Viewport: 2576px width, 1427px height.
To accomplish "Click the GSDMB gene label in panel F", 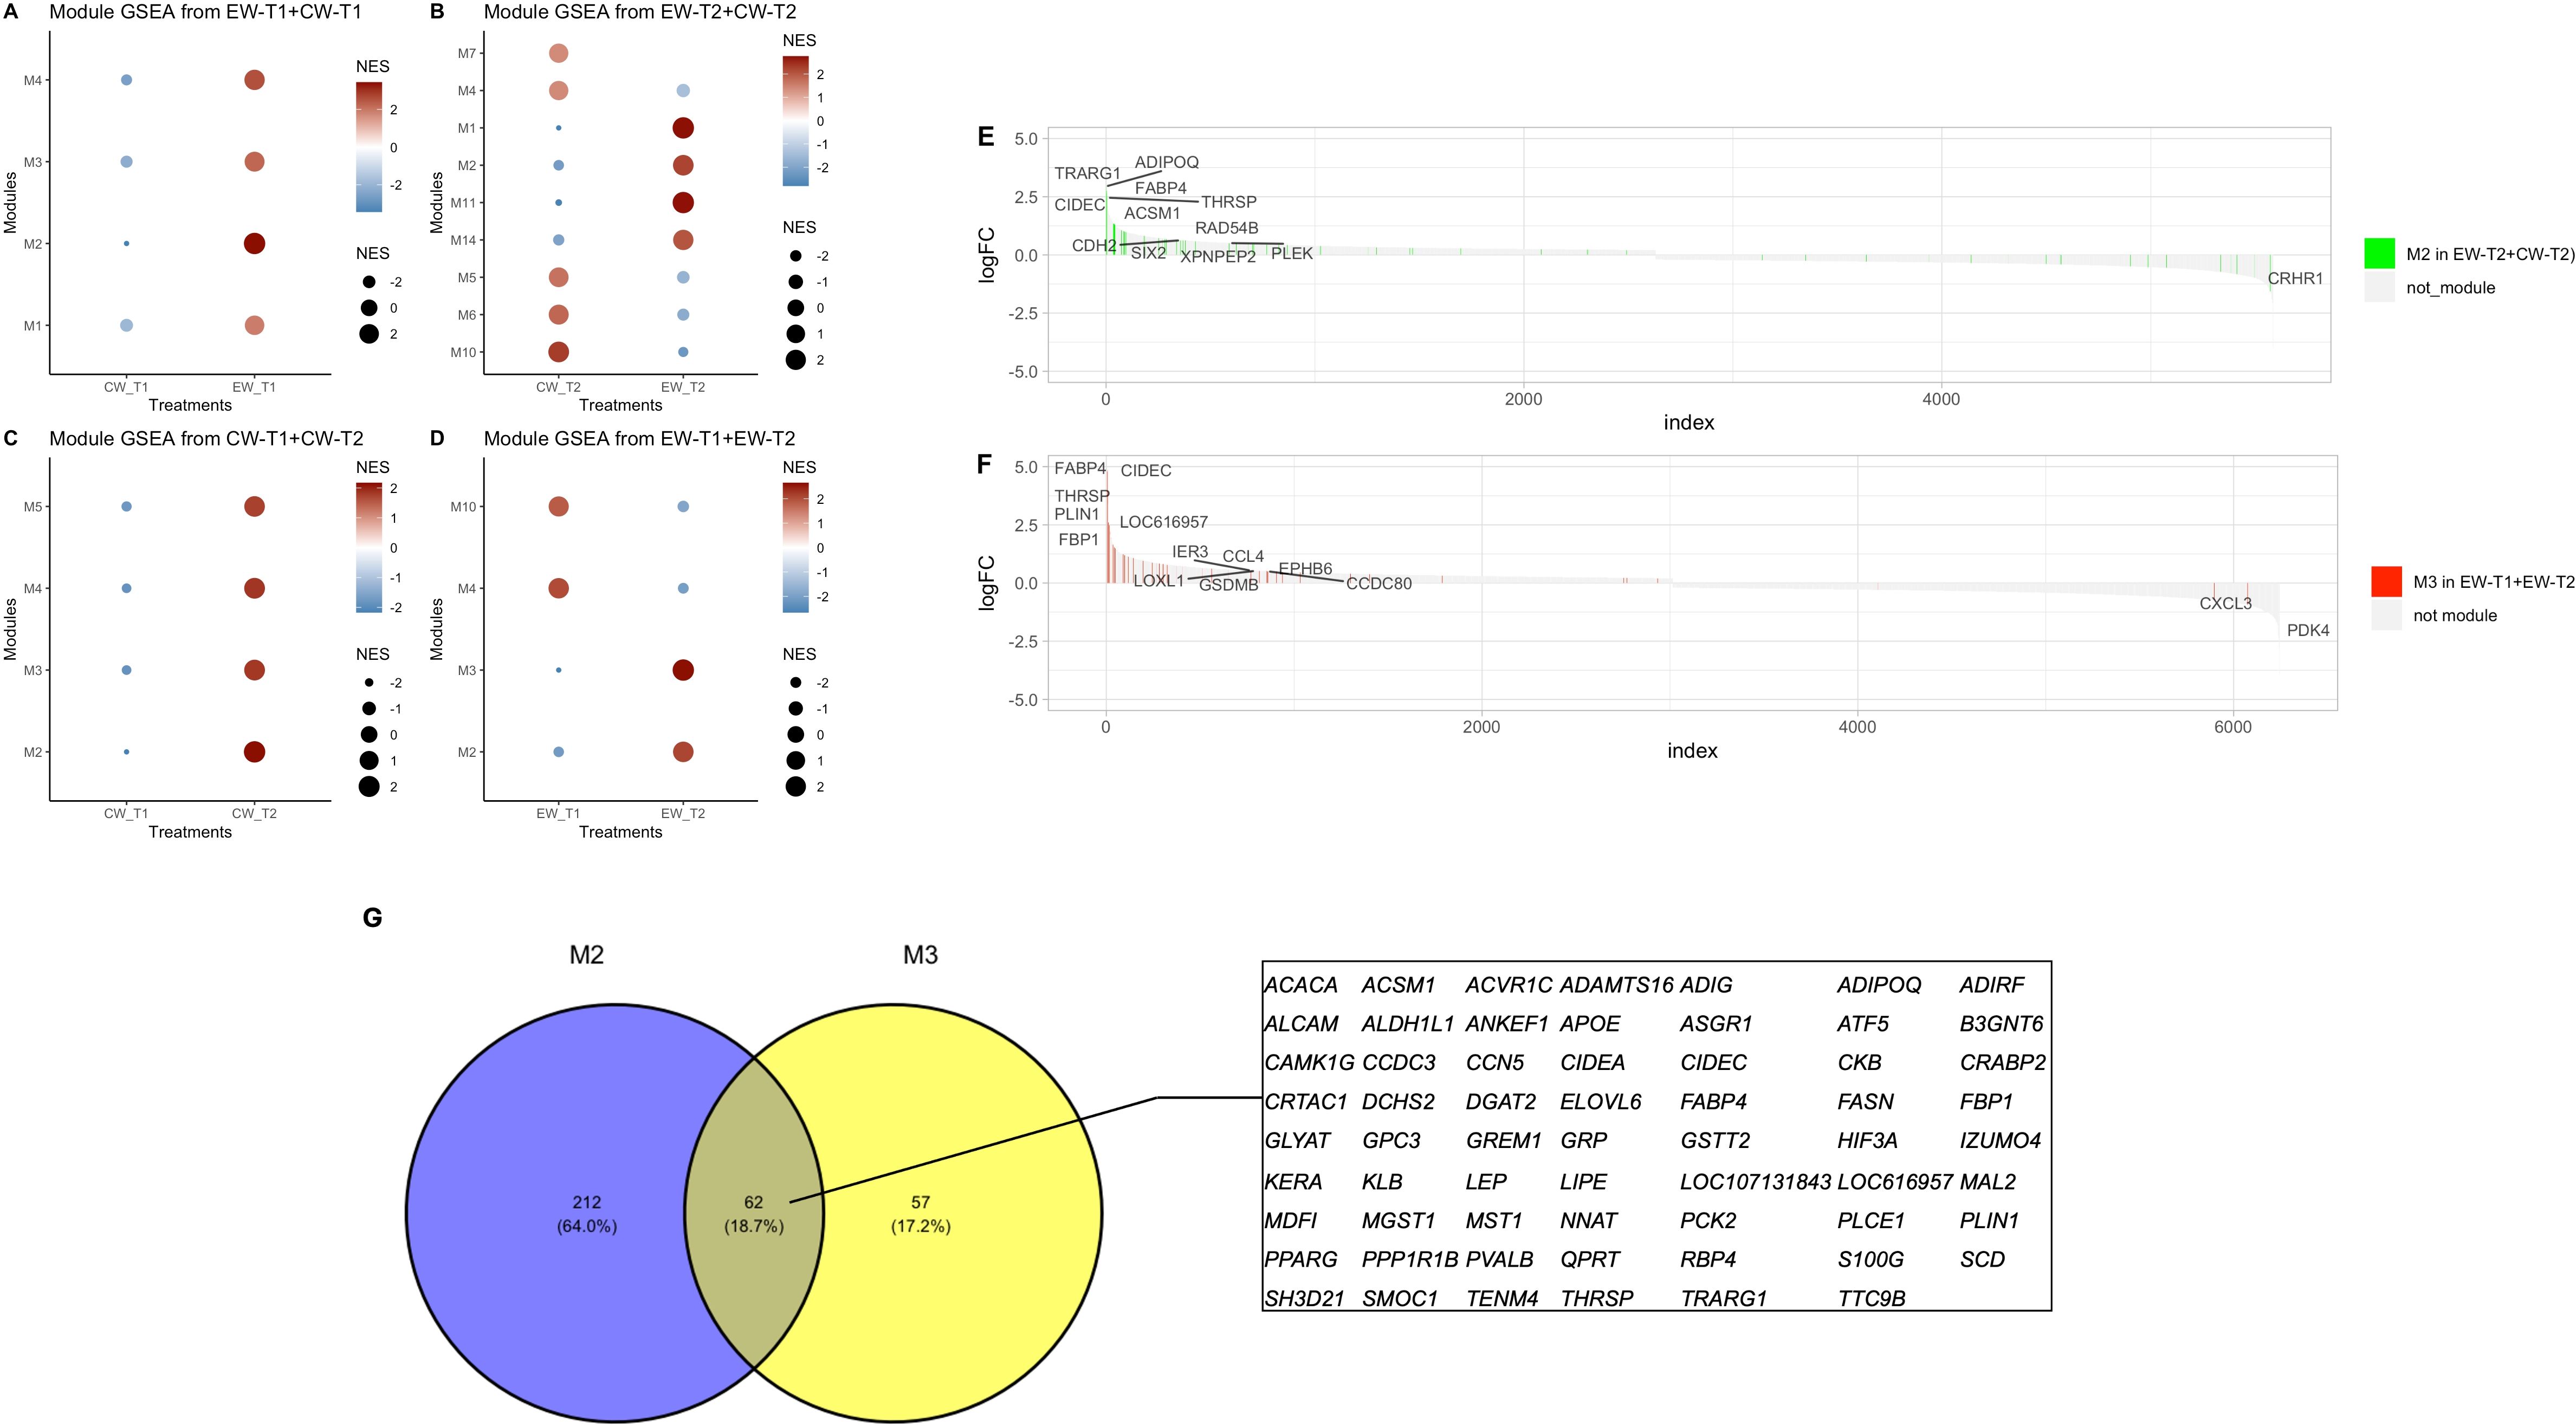I will [1228, 585].
